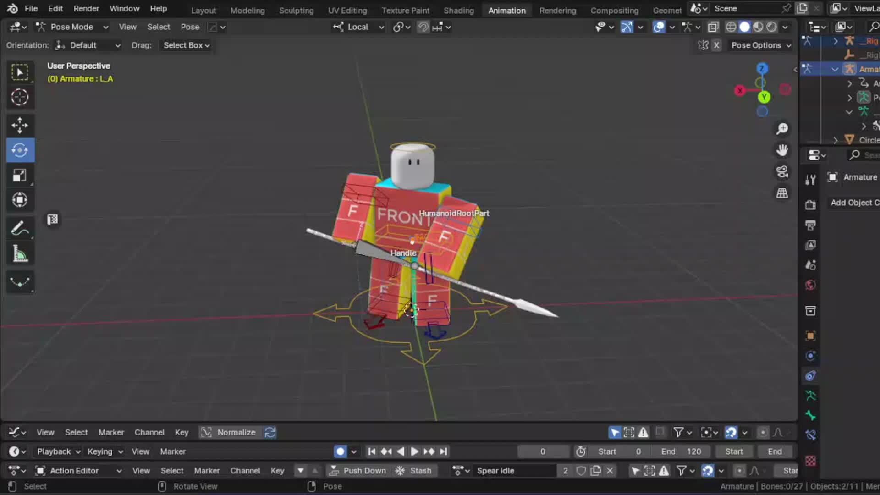Expand the Pose Options dropdown
Viewport: 880px width, 495px height.
point(761,45)
